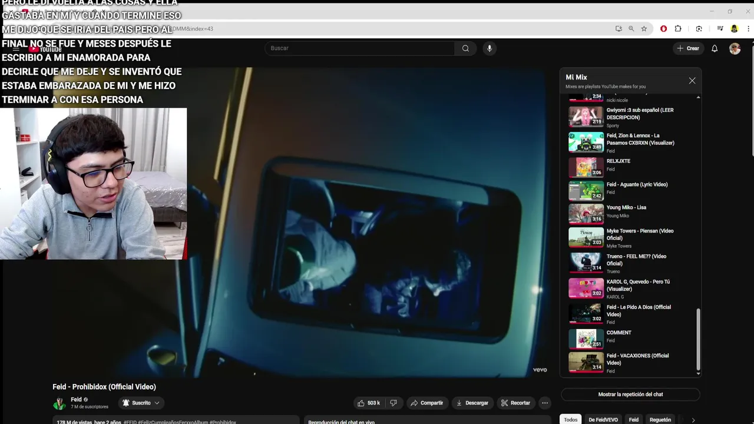
Task: Open KAROL G, Quevedo - Pero Tú title
Action: click(638, 285)
